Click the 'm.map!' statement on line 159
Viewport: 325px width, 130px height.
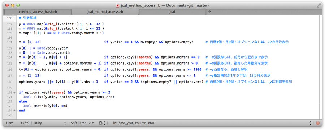click(61, 33)
